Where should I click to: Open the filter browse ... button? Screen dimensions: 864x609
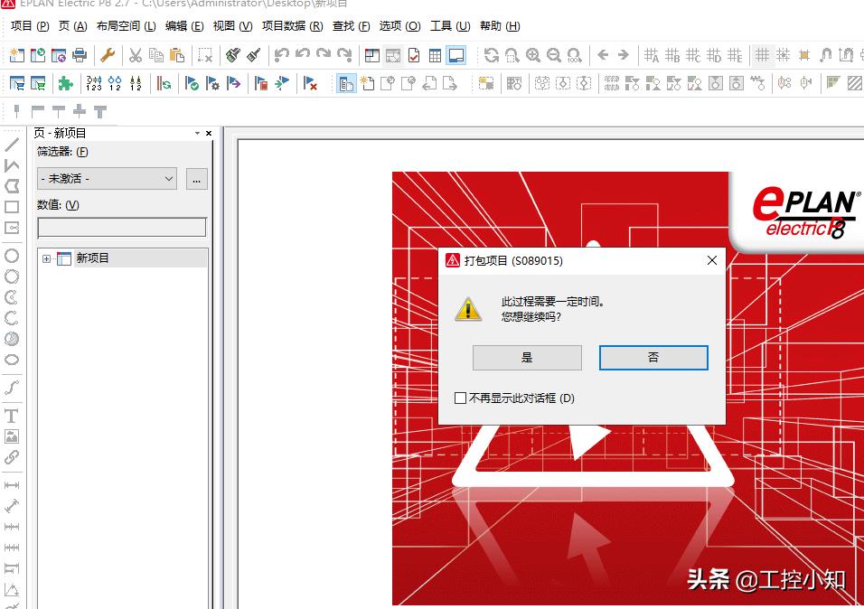tap(196, 178)
